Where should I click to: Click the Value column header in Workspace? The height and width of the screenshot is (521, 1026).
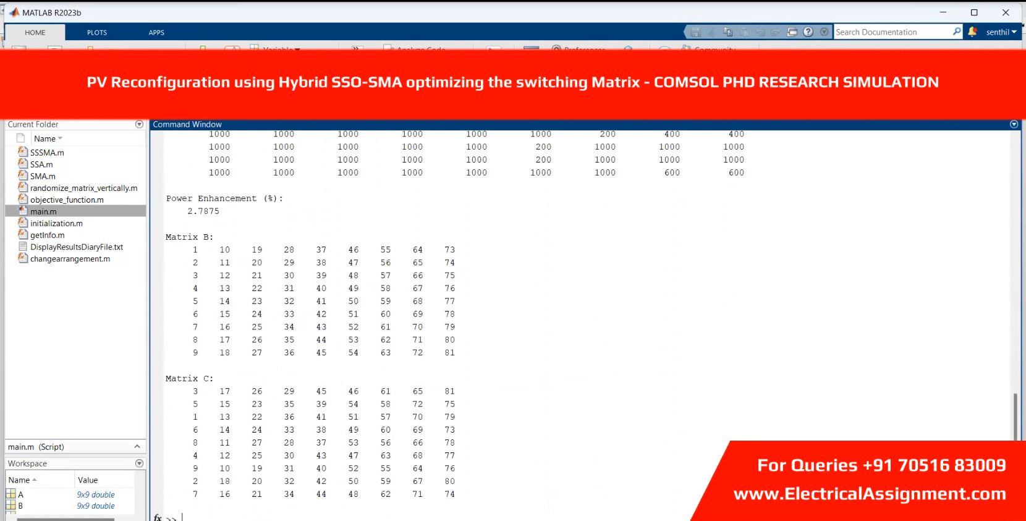tap(88, 480)
